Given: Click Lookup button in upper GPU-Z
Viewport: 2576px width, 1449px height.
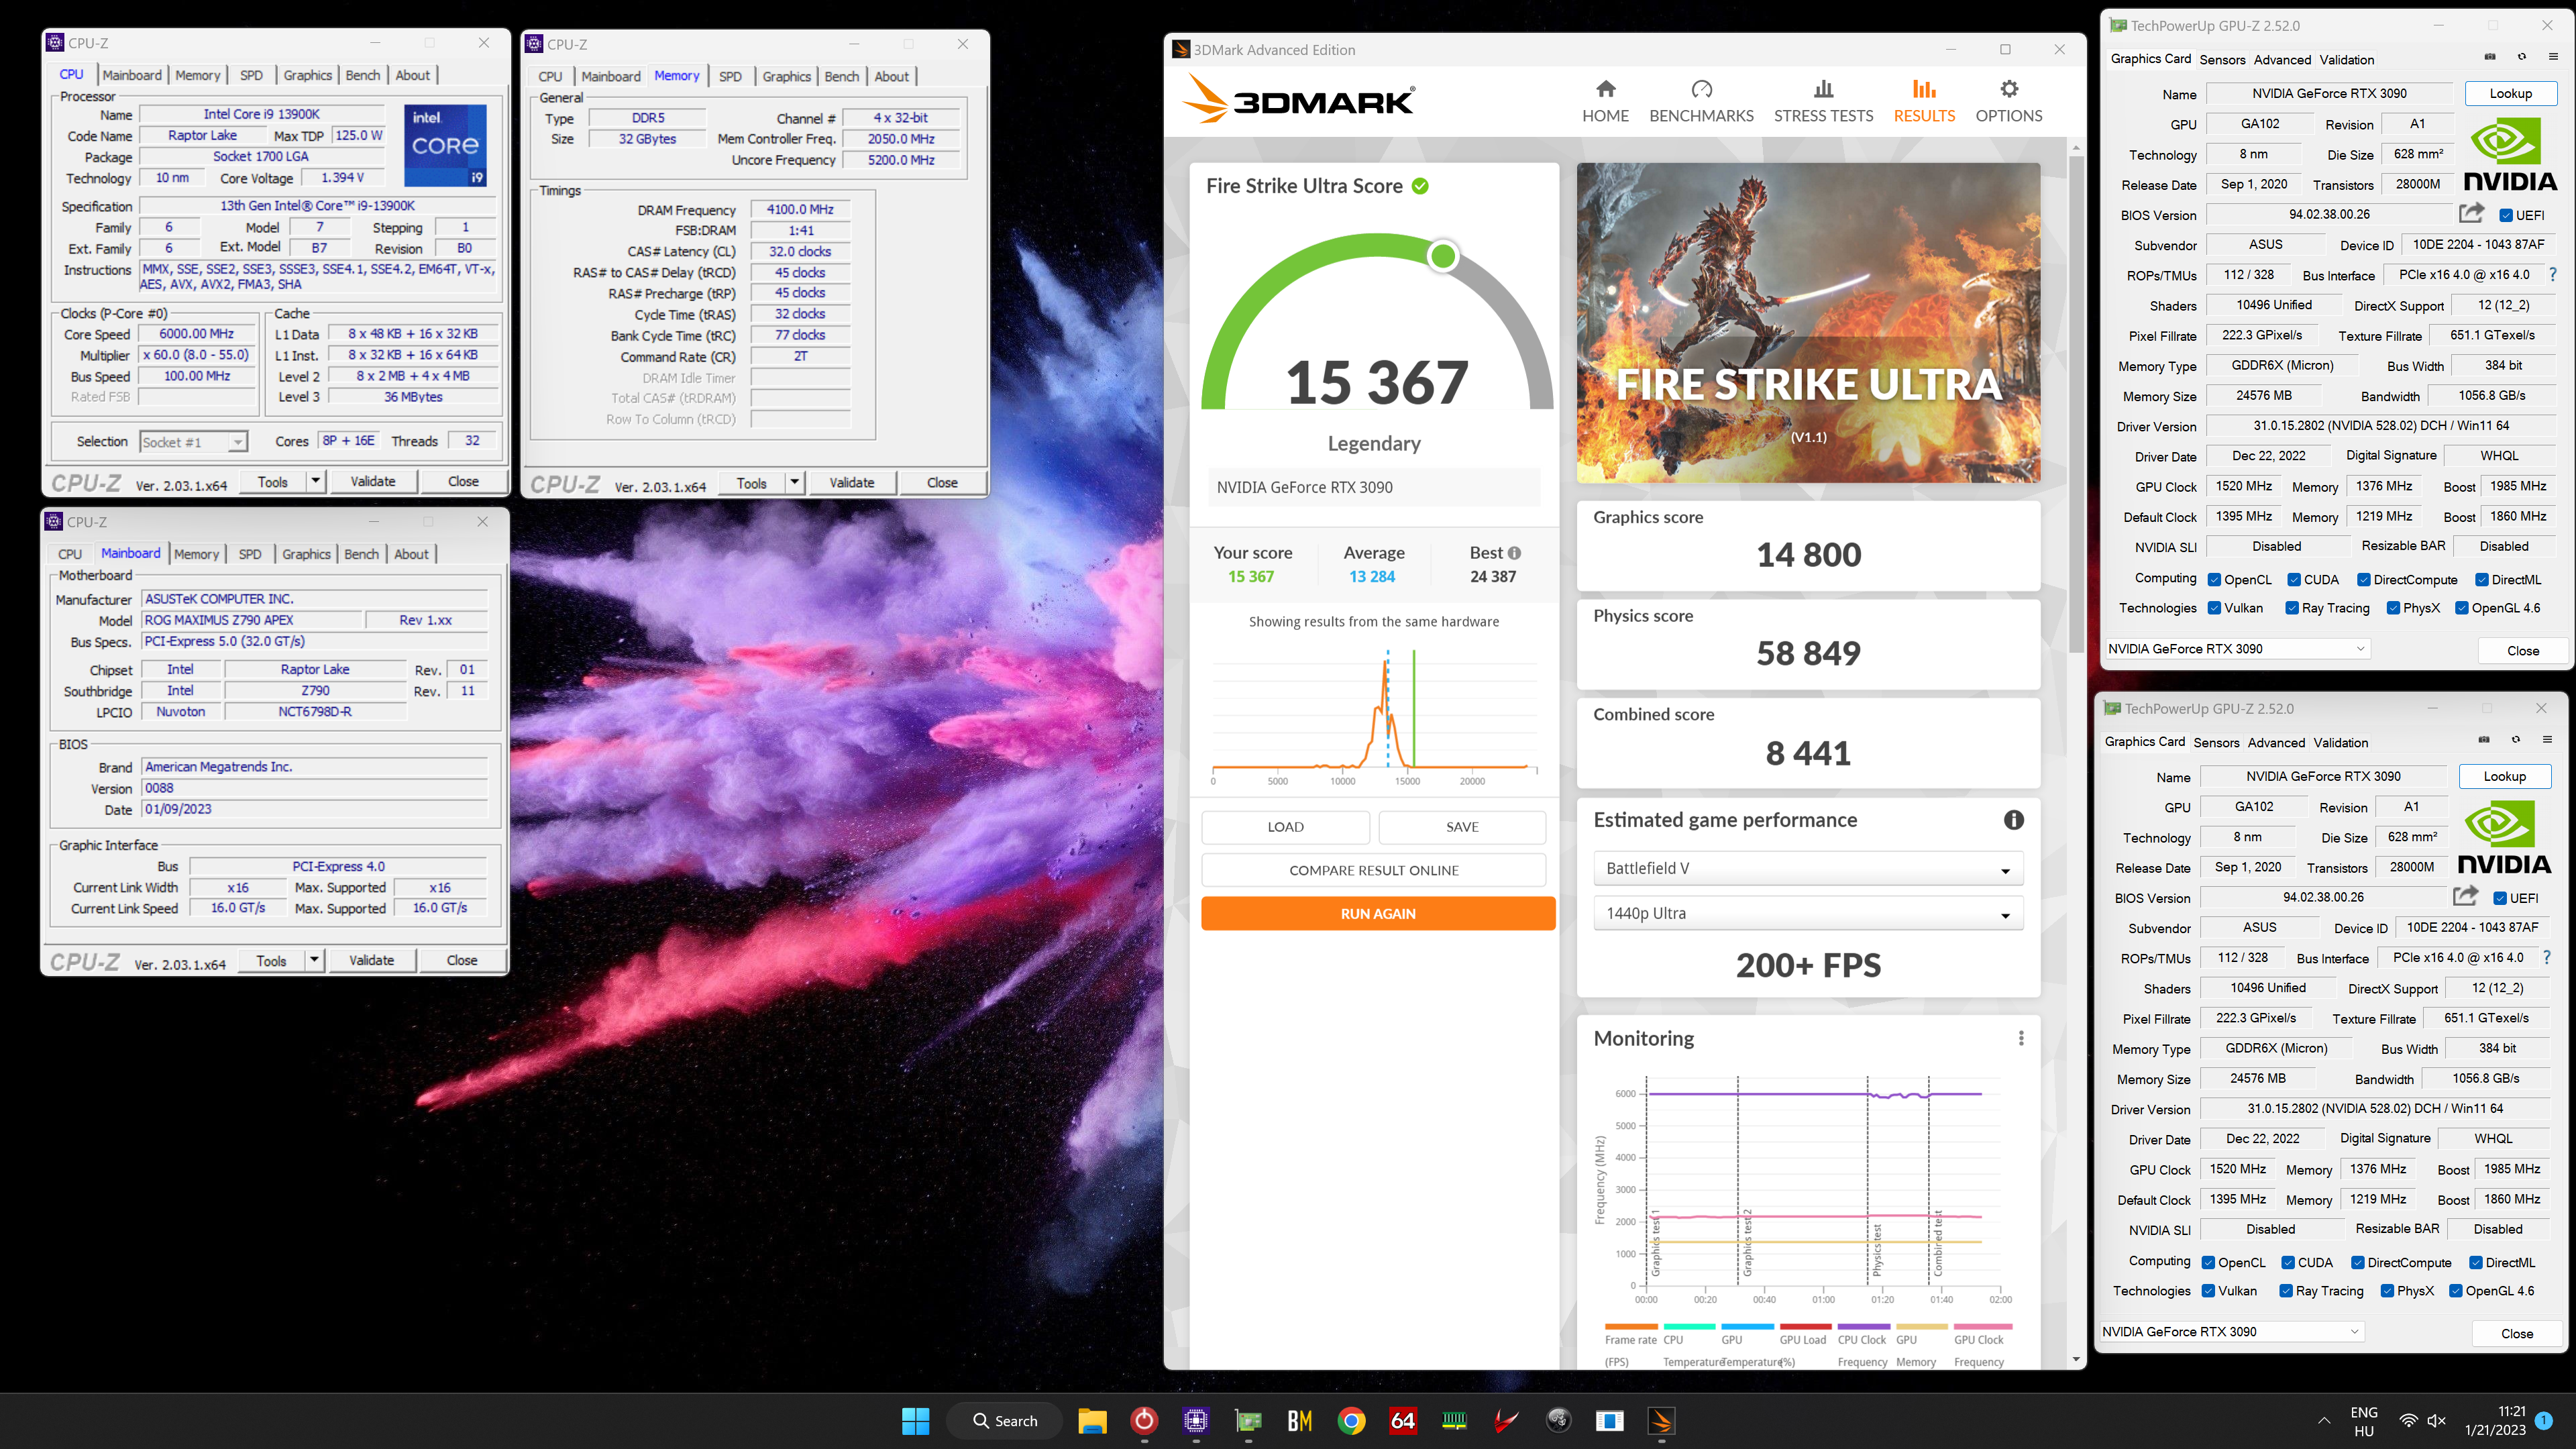Looking at the screenshot, I should coord(2510,93).
